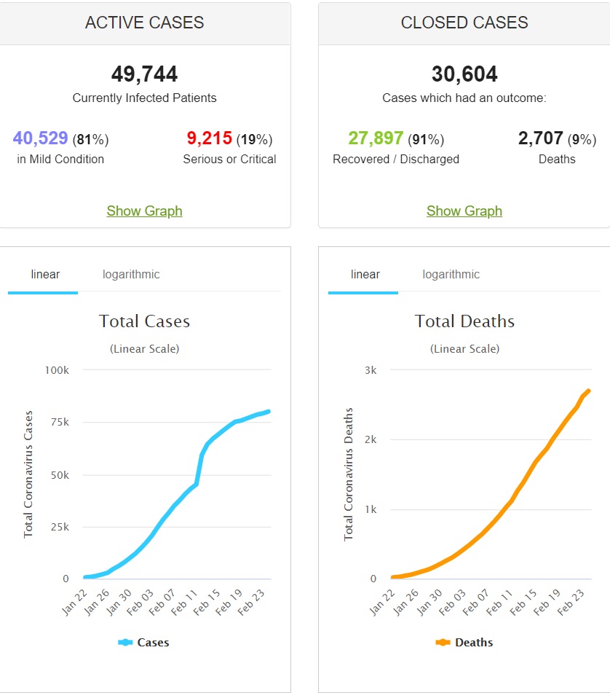
Task: Click the 40,529 mild condition figure
Action: coord(41,138)
